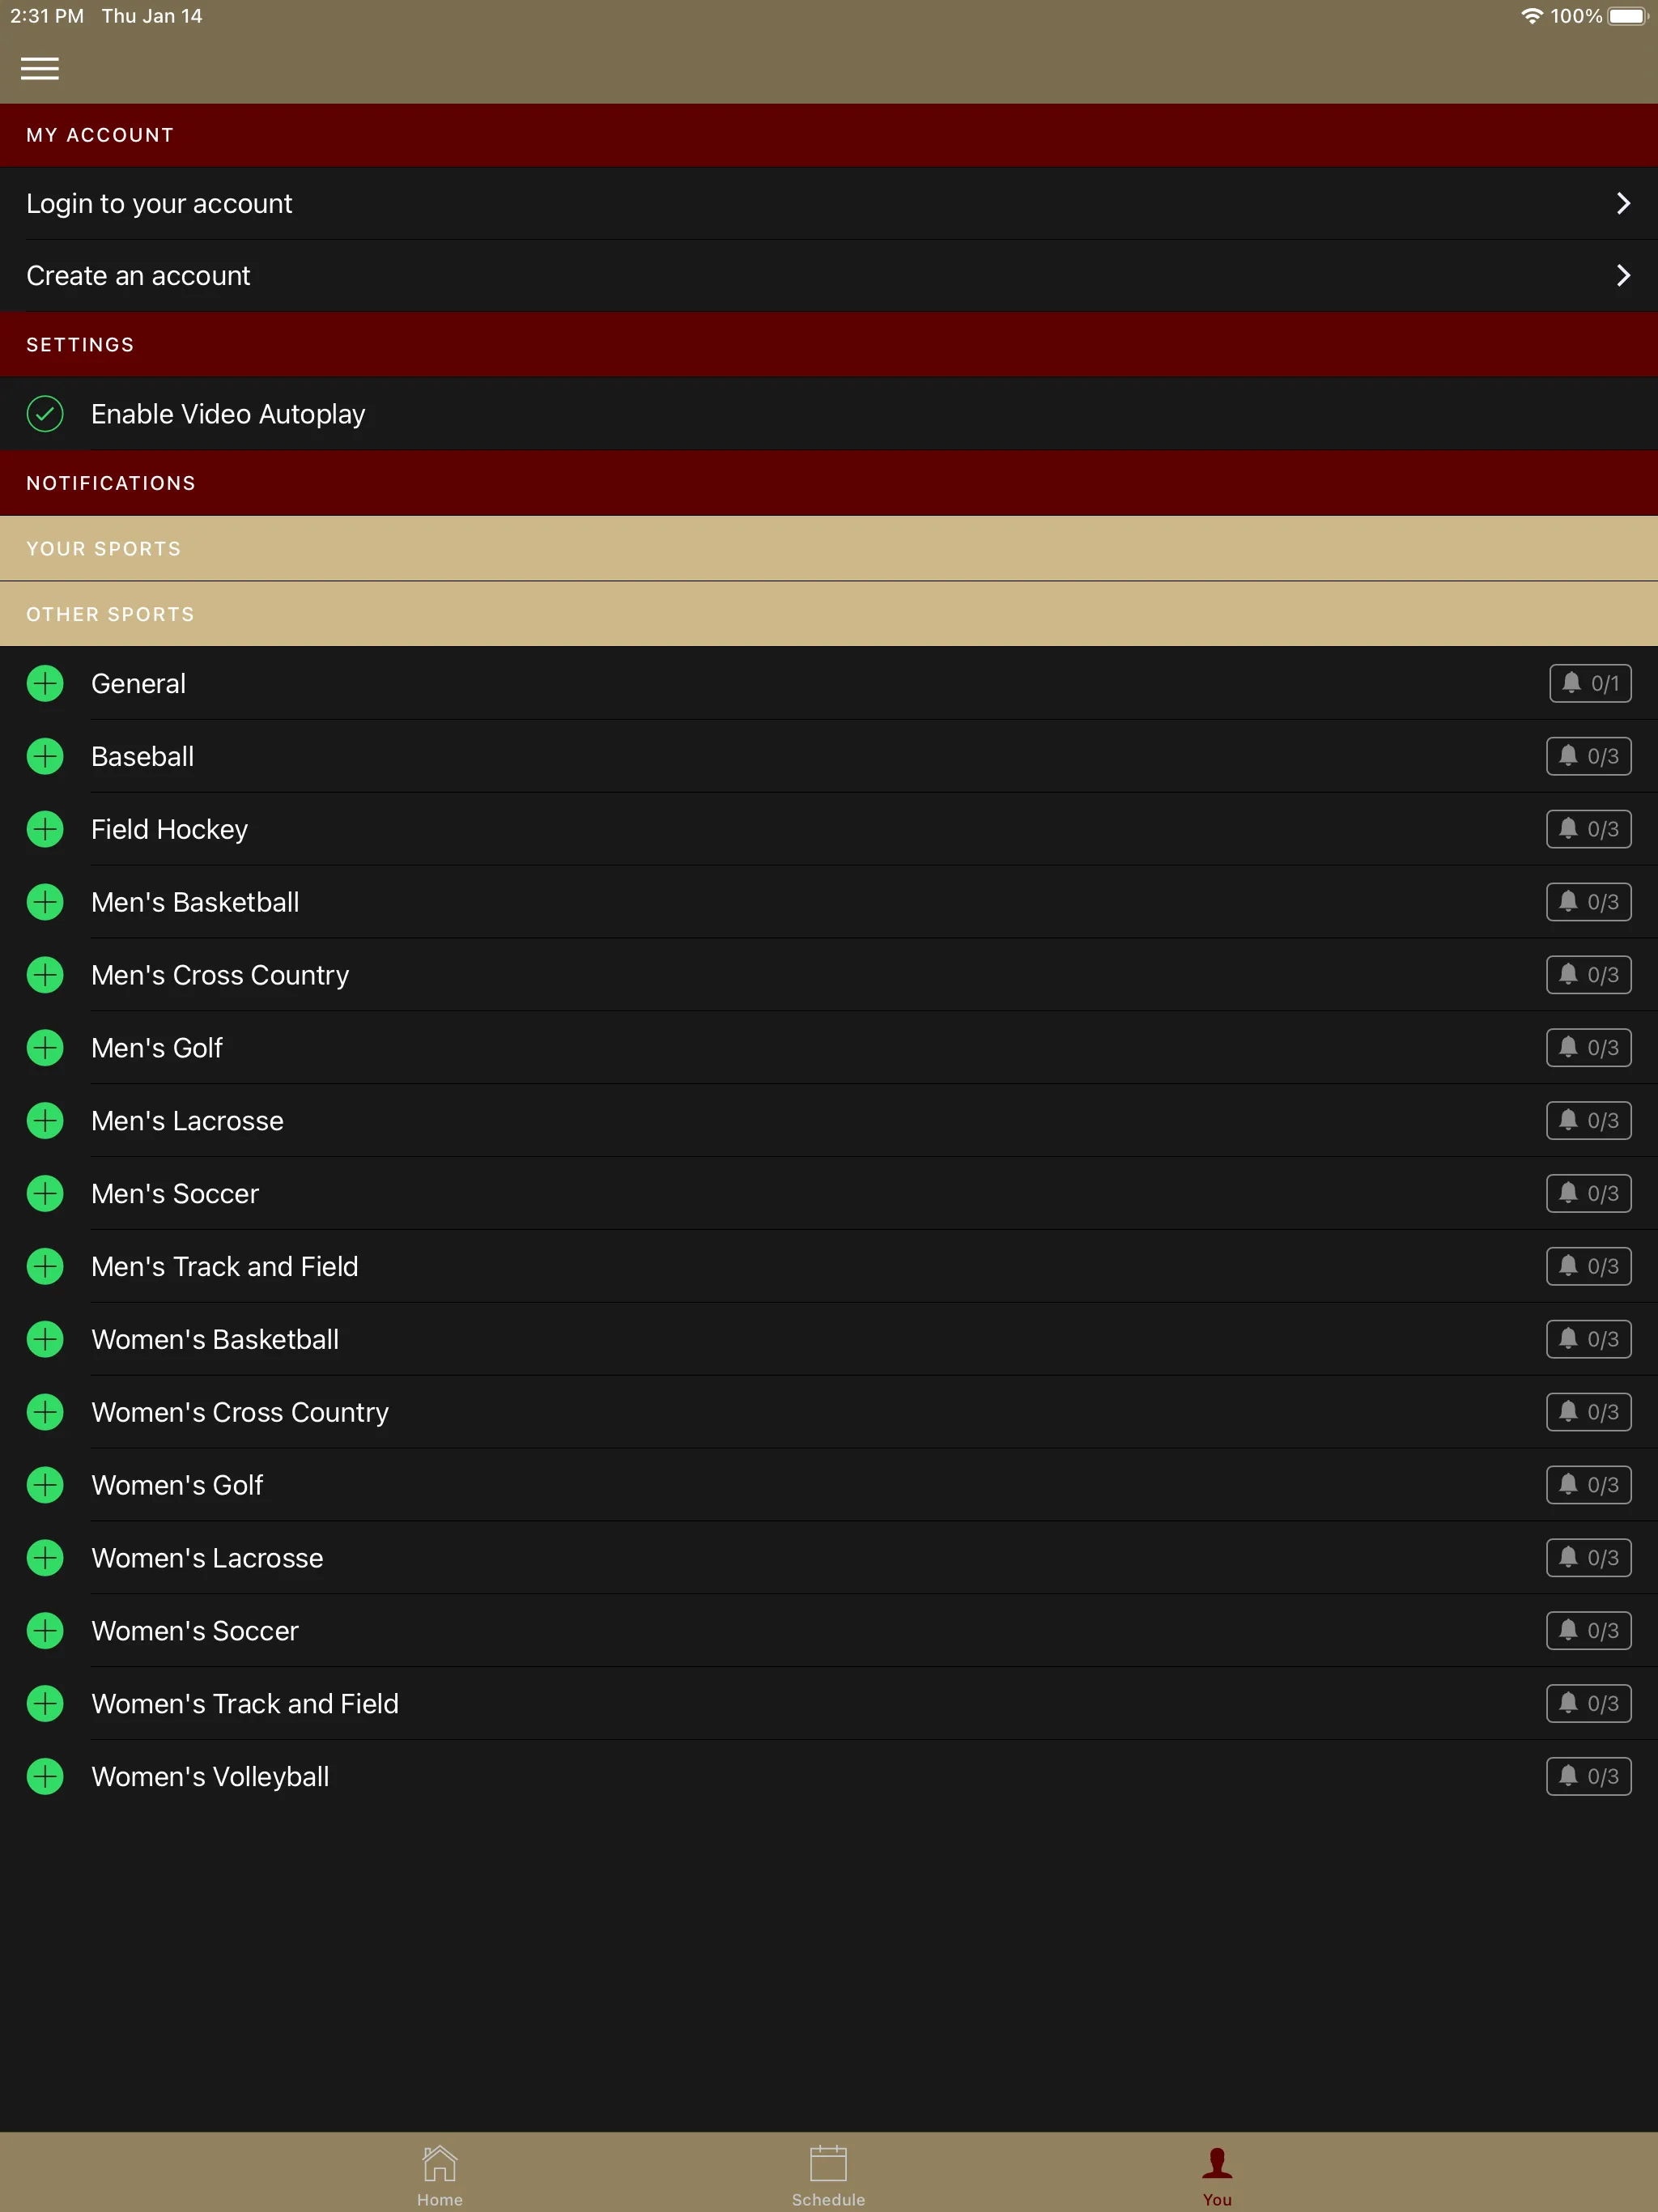Screen dimensions: 1658x2212
Task: Expand Login to your account arrow
Action: point(1620,204)
